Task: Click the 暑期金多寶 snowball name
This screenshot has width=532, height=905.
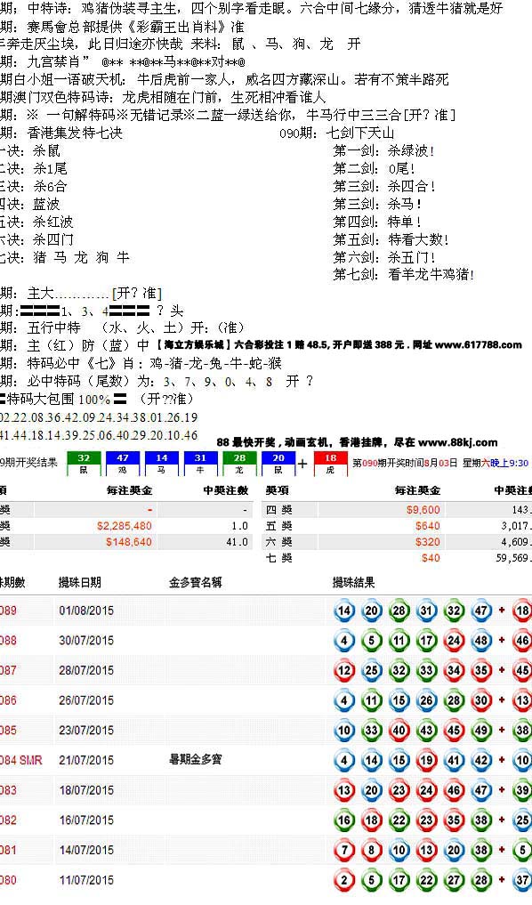Action: [x=195, y=760]
